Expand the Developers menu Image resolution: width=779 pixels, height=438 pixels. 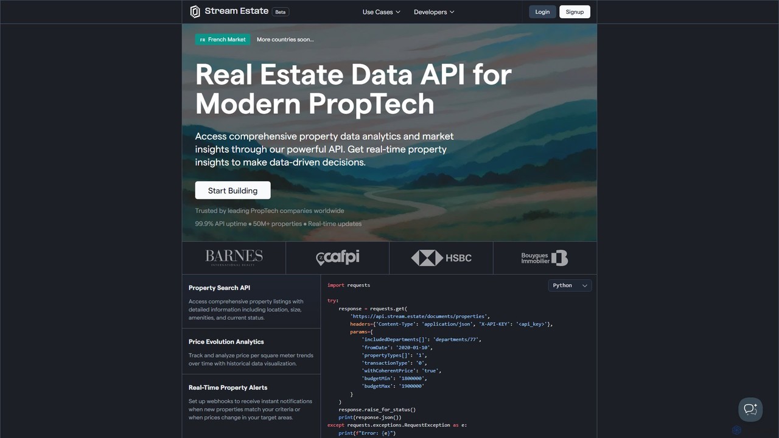pyautogui.click(x=434, y=12)
